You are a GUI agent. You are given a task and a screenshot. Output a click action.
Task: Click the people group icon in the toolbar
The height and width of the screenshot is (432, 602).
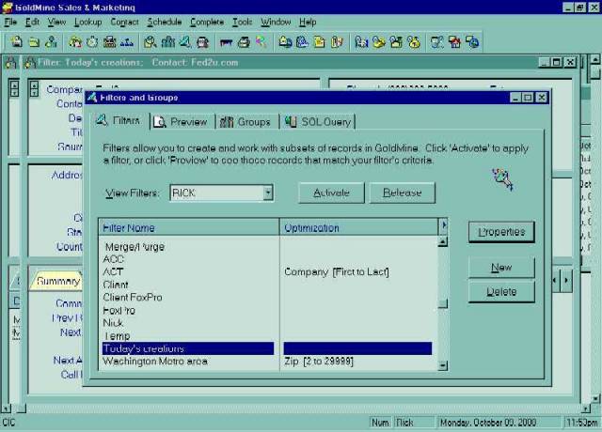(167, 42)
